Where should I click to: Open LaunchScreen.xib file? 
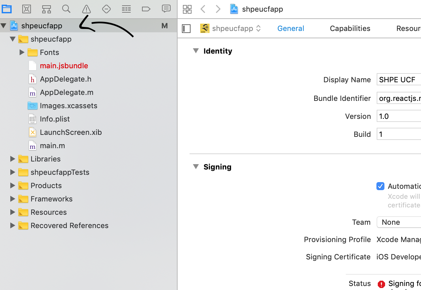(x=71, y=132)
